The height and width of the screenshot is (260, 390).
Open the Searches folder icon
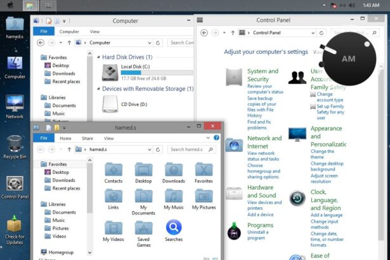(174, 227)
